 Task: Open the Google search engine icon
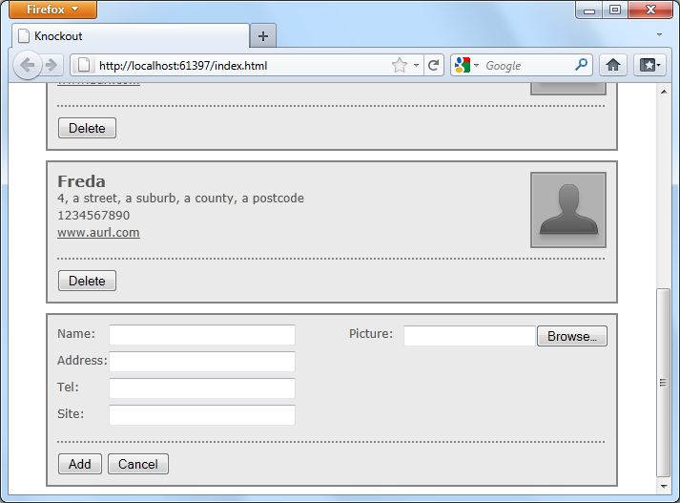463,66
